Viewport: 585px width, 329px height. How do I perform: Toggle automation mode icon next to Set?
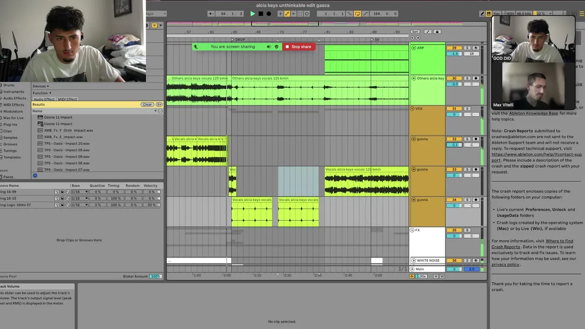click(x=428, y=32)
